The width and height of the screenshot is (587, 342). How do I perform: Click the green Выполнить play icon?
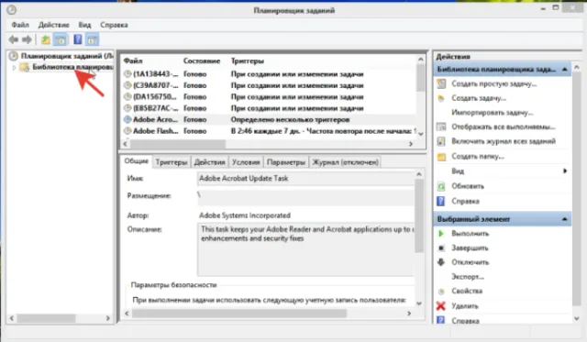[x=441, y=234]
